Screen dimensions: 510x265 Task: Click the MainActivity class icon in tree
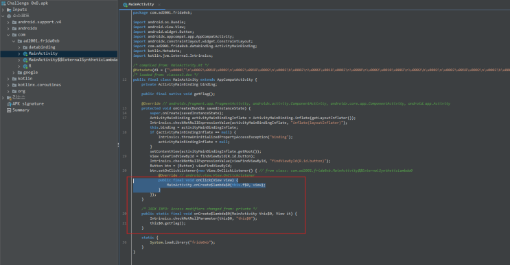point(25,54)
